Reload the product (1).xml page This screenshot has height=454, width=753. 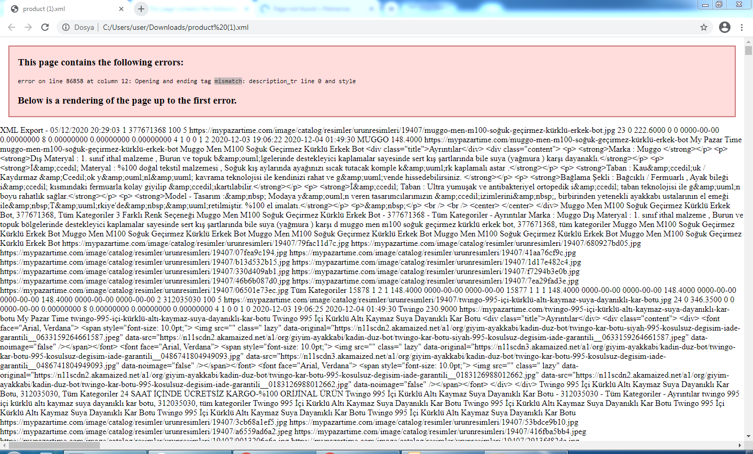coord(45,27)
